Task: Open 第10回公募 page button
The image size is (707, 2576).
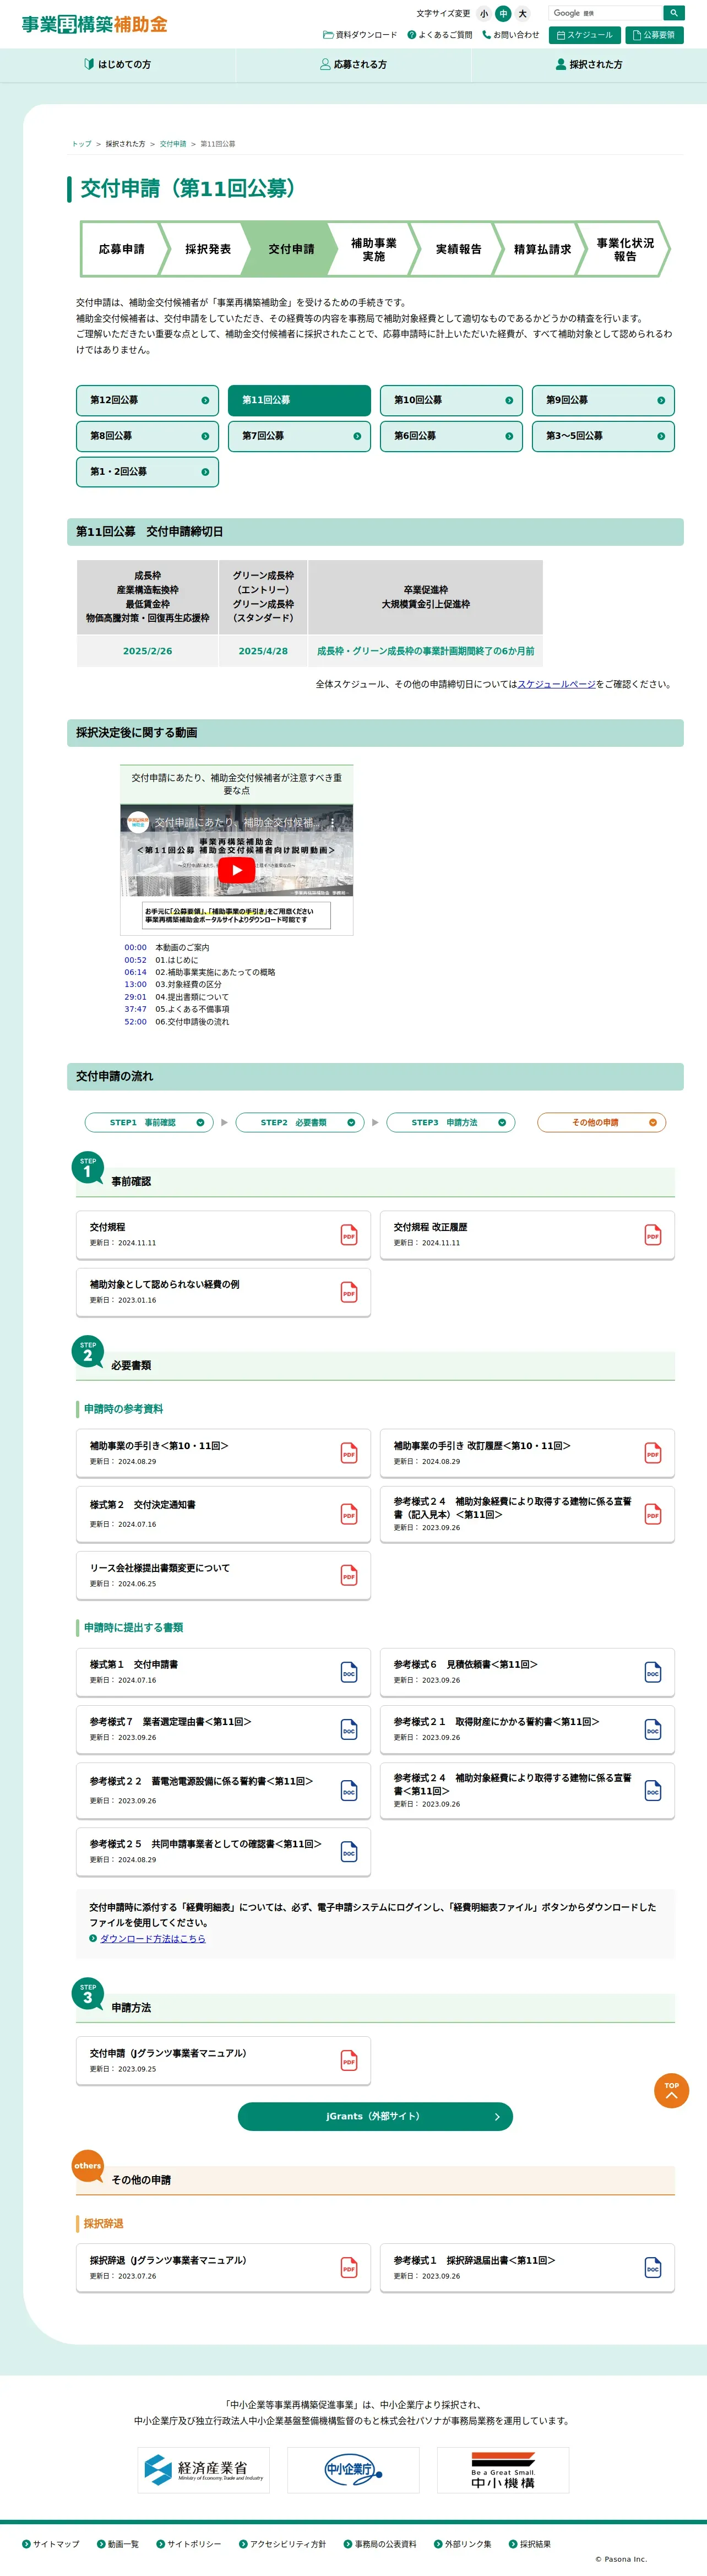Action: tap(451, 400)
